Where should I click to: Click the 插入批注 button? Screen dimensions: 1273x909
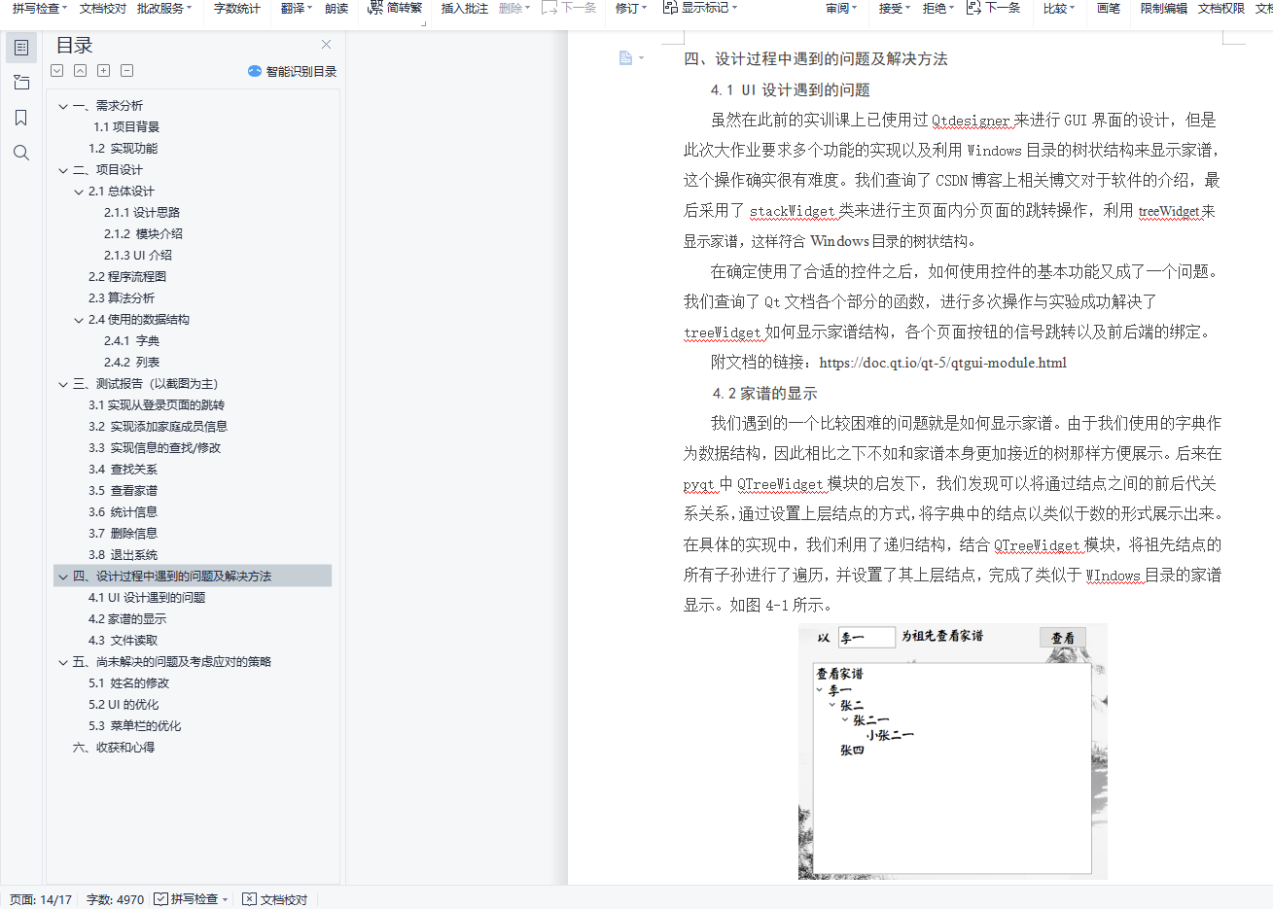pyautogui.click(x=465, y=8)
